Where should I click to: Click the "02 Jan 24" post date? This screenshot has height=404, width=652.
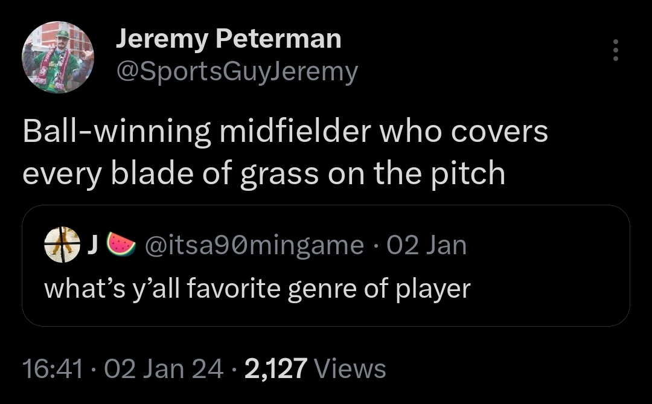[164, 368]
